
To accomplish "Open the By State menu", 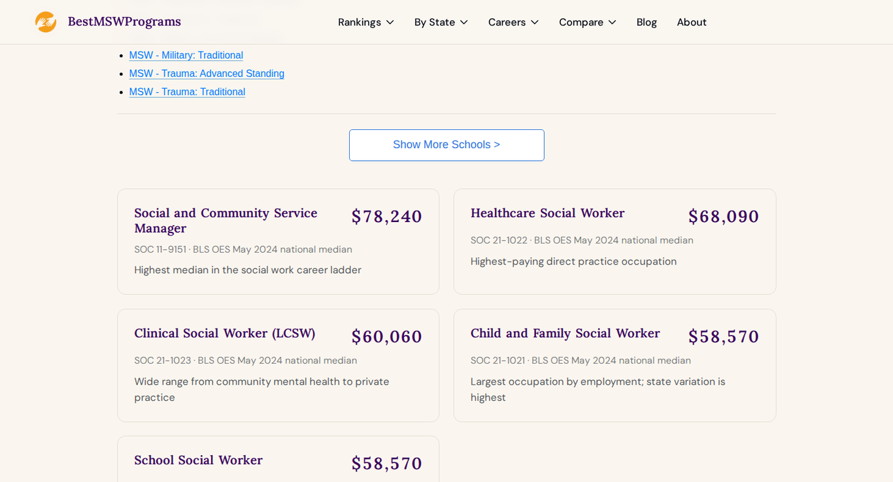I will [x=441, y=22].
